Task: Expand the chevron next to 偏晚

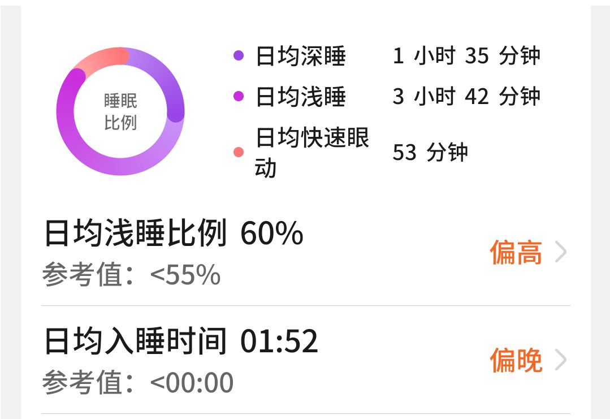Action: (x=560, y=360)
